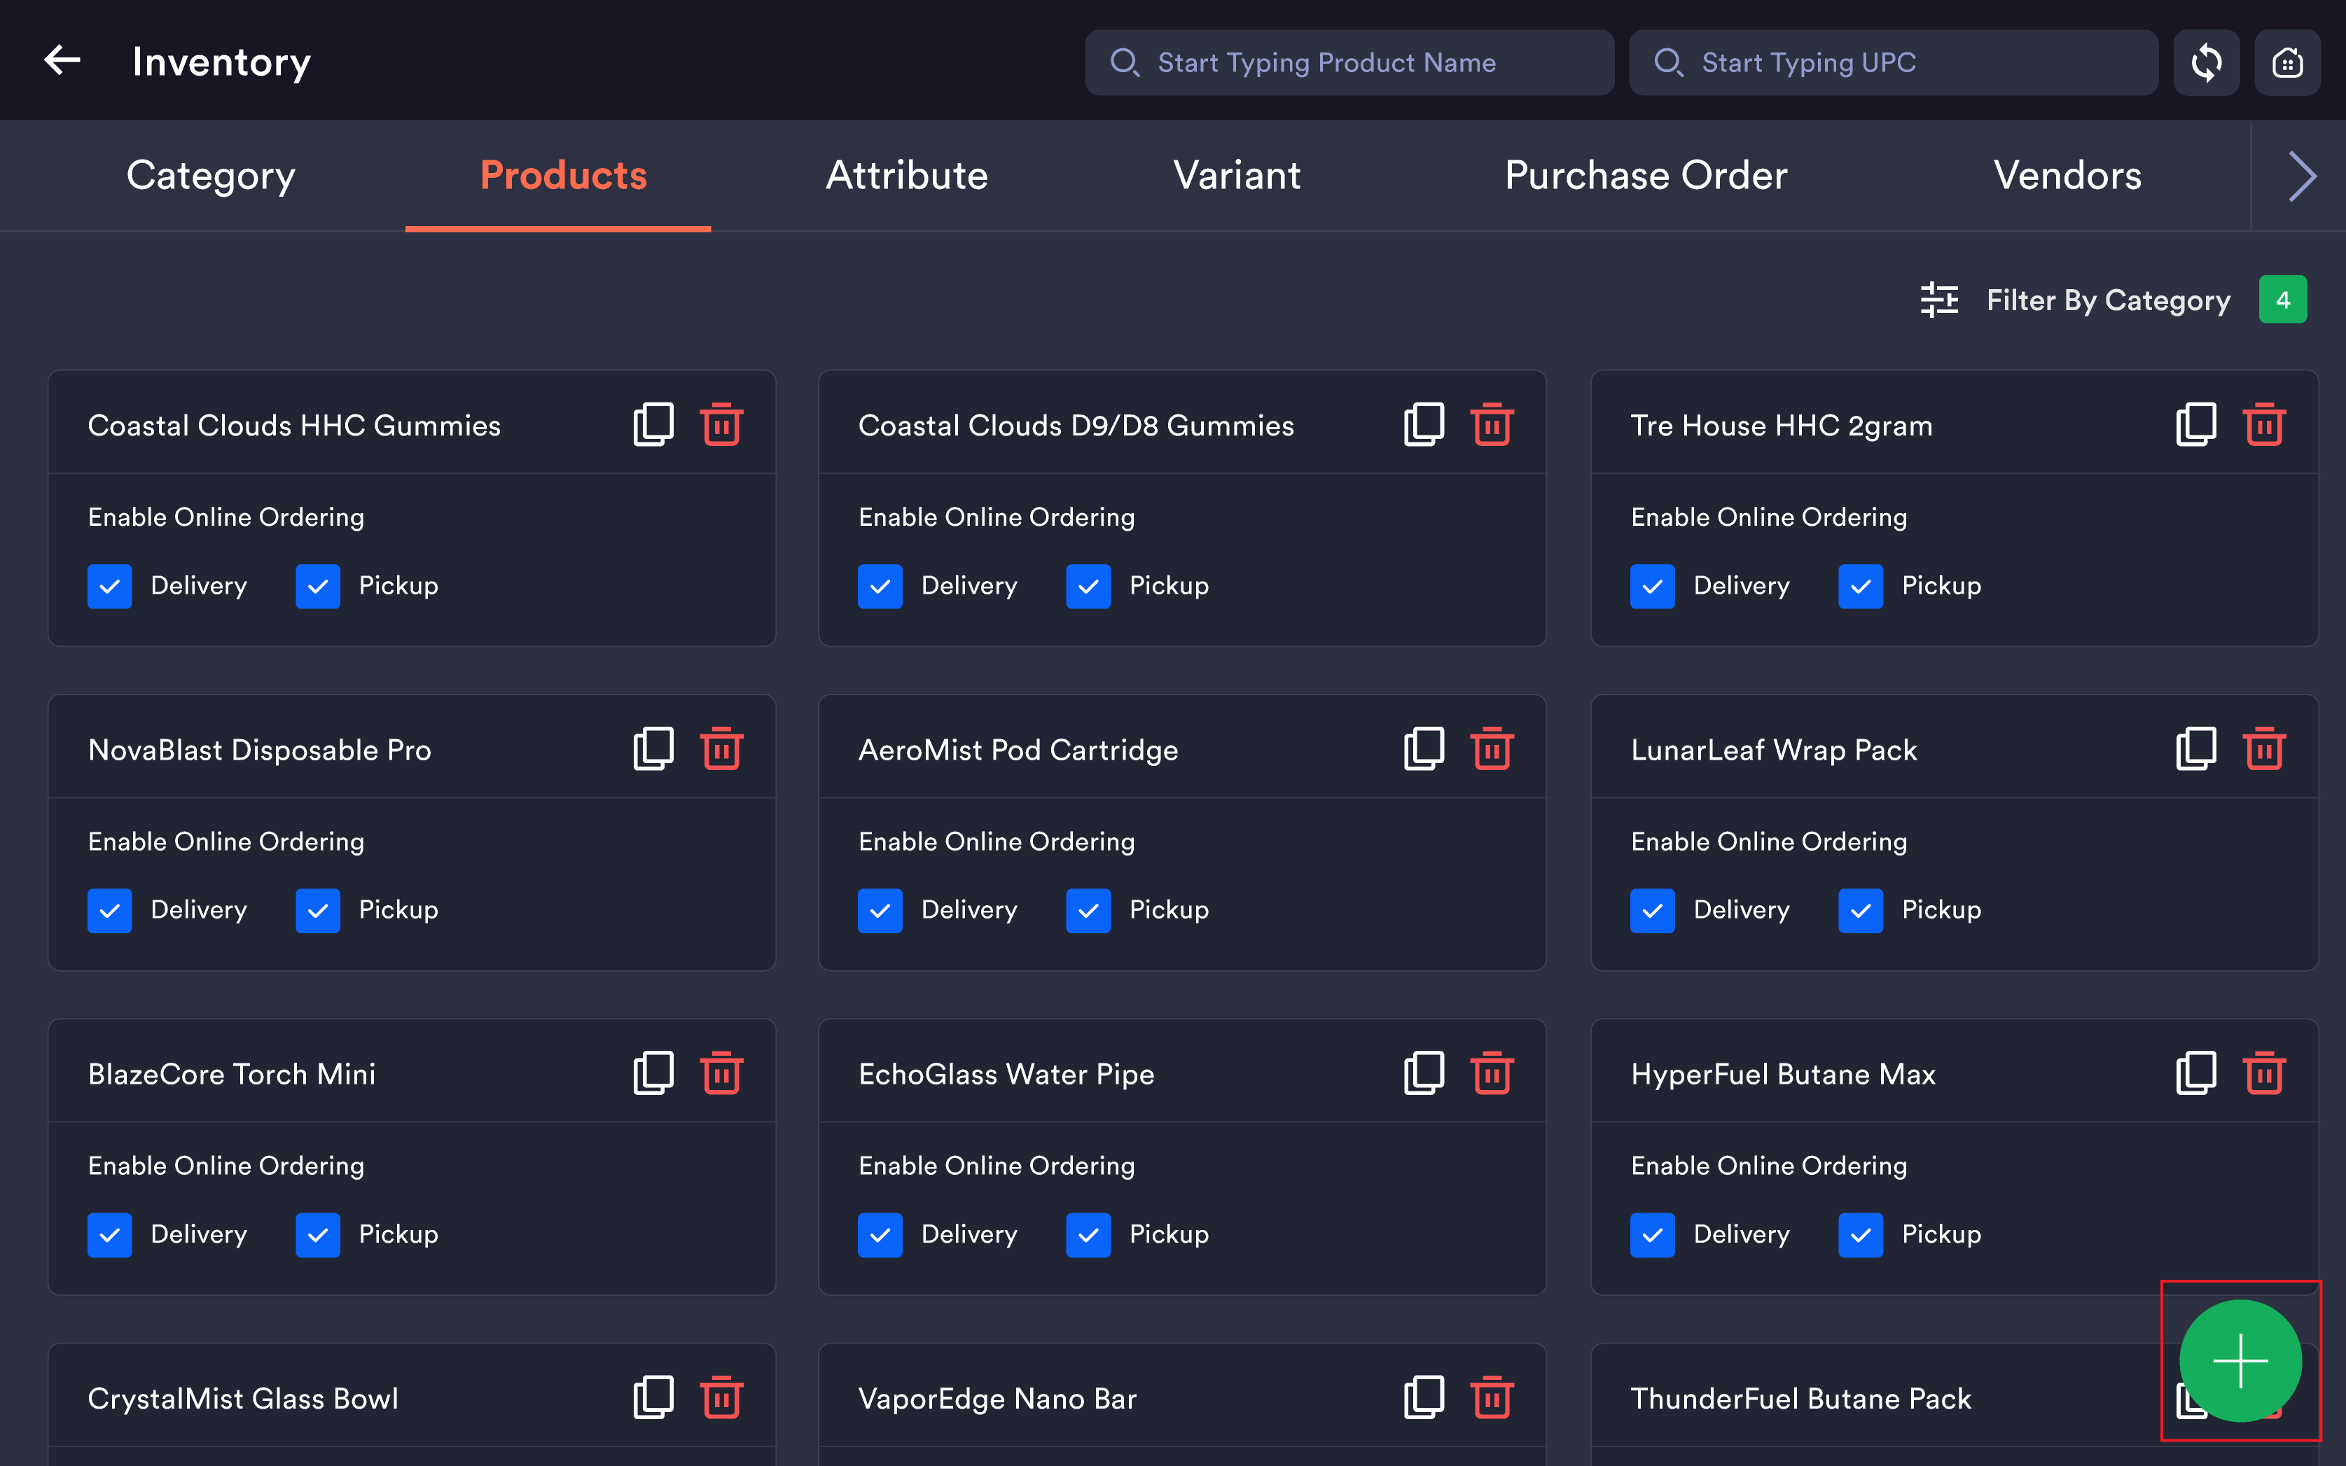This screenshot has width=2346, height=1466.
Task: Uncheck Delivery for Coastal Clouds HHC Gummies
Action: coord(109,585)
